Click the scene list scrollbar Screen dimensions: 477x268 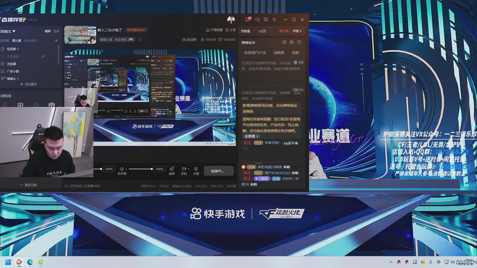(58, 55)
